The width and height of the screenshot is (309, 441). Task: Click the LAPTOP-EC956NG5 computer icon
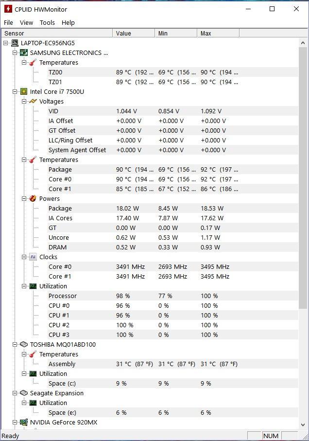tap(15, 43)
